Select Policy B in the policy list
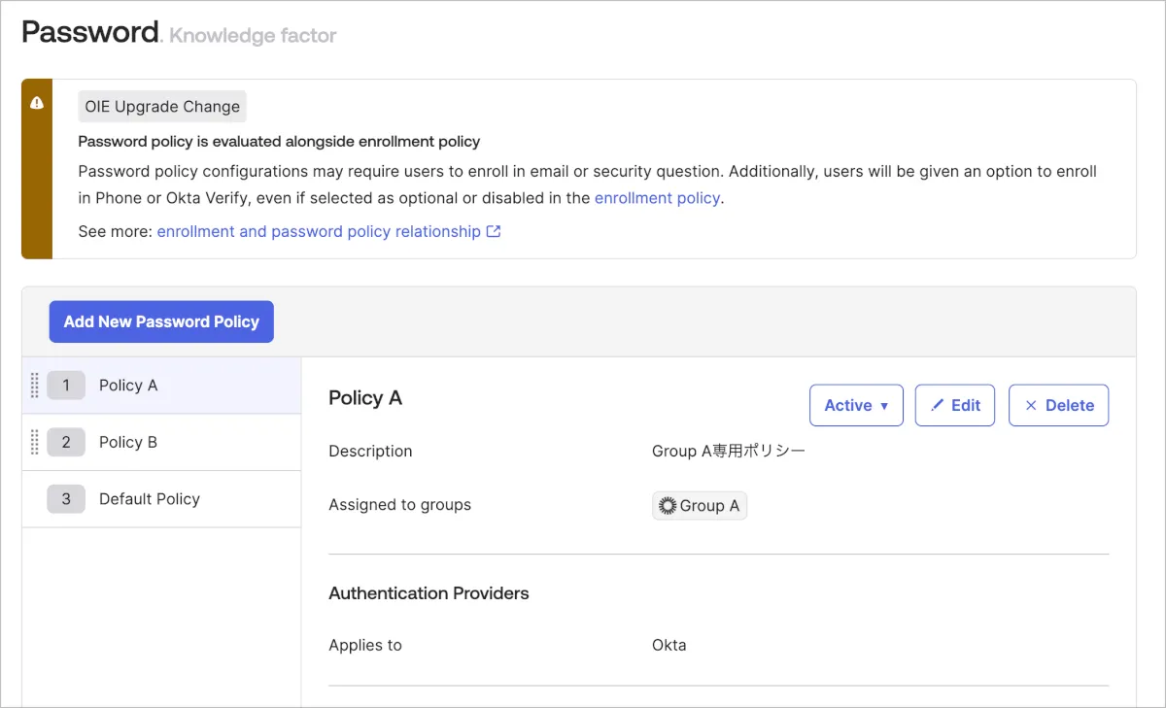 128,442
